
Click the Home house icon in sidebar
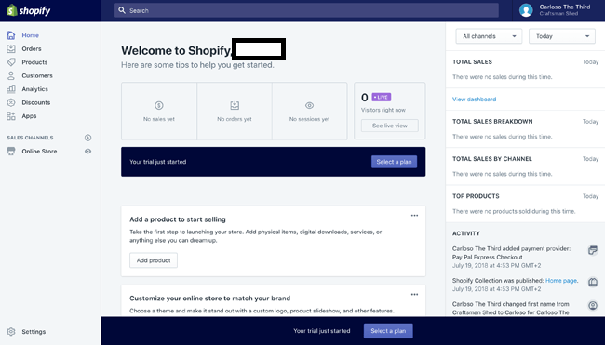(x=11, y=35)
